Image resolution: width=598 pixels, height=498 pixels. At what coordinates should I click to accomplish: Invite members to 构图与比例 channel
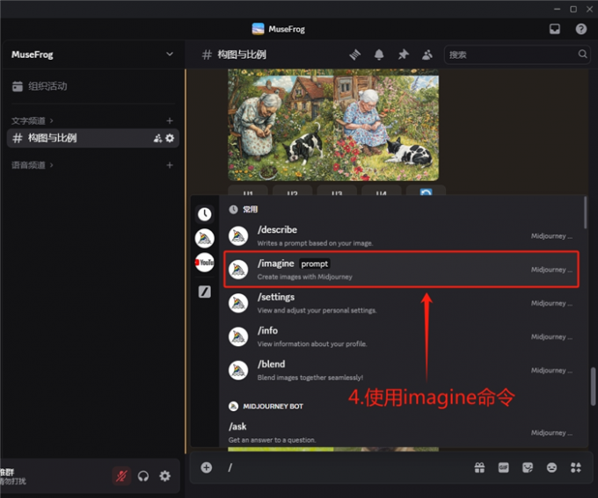pyautogui.click(x=157, y=138)
